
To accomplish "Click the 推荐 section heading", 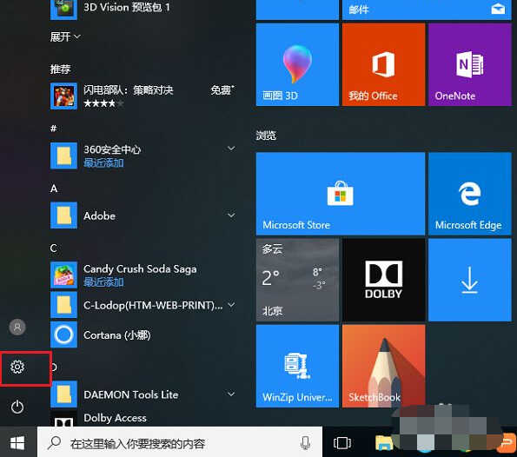I will [x=60, y=69].
